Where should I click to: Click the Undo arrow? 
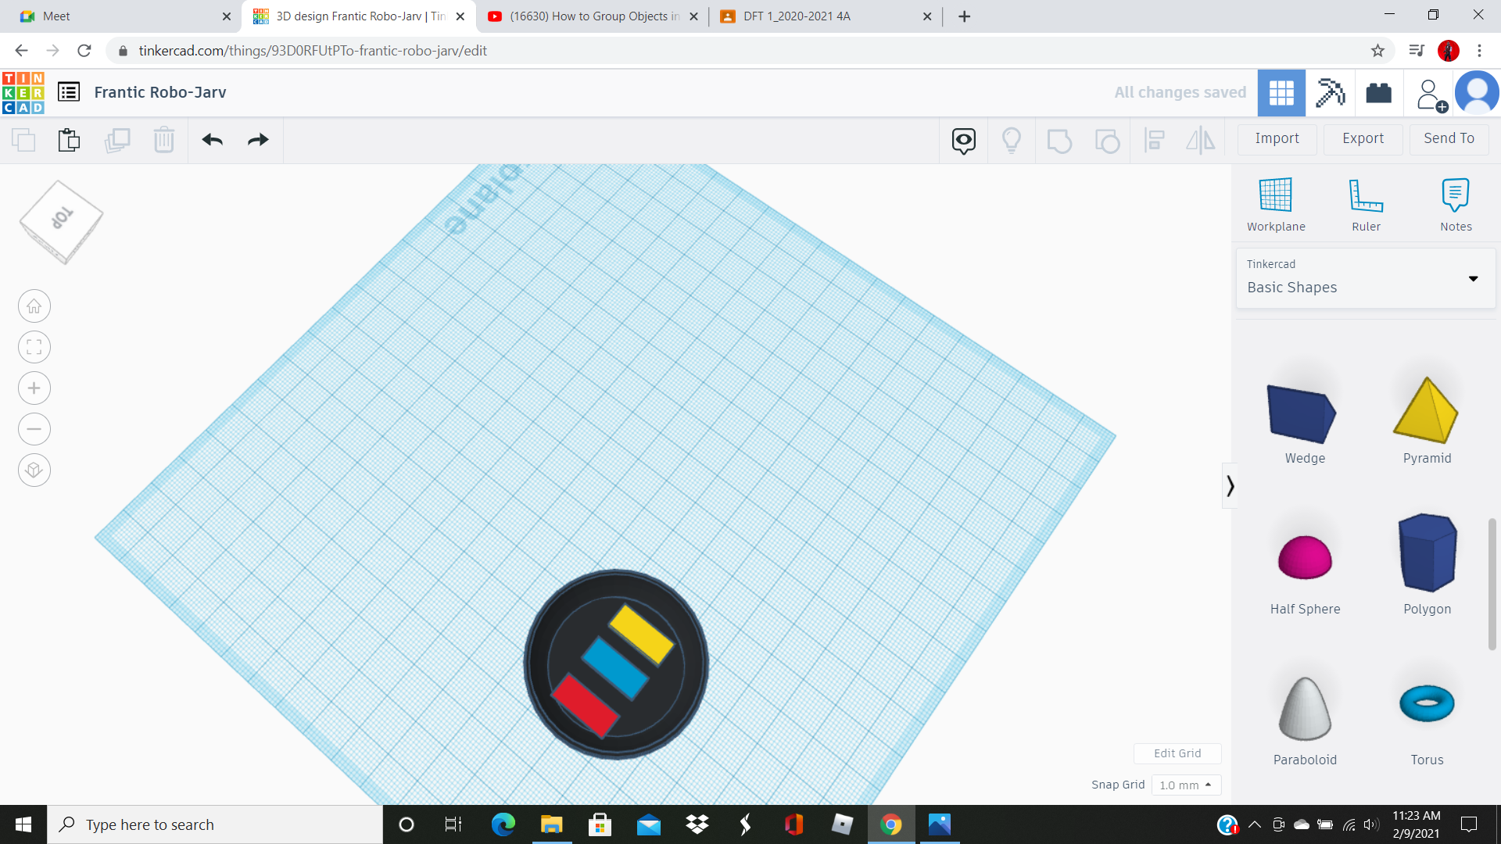tap(211, 140)
